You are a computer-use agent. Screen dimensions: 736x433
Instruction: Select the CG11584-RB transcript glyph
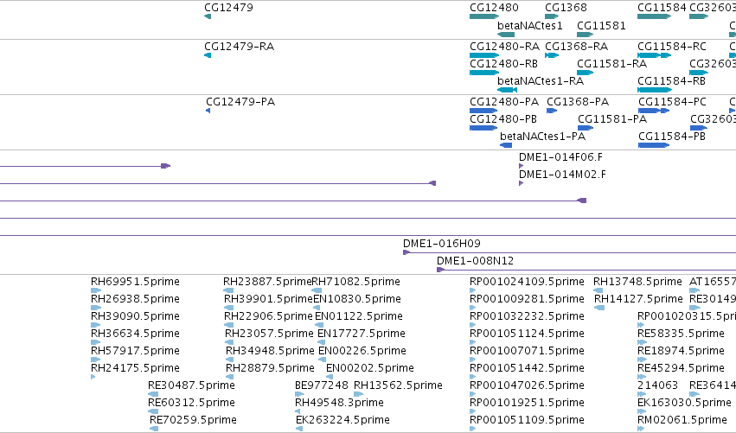pos(655,90)
